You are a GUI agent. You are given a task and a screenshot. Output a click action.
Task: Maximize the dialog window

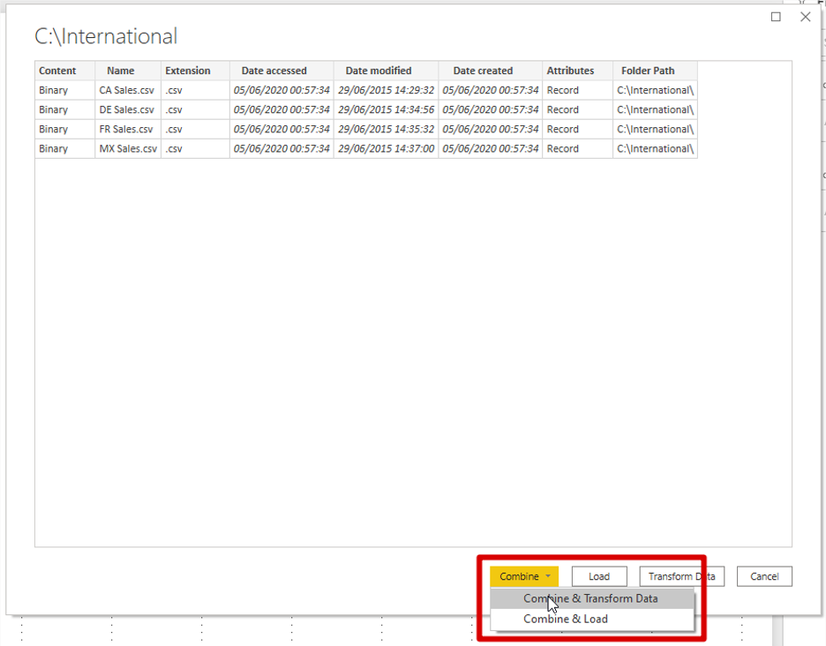776,17
